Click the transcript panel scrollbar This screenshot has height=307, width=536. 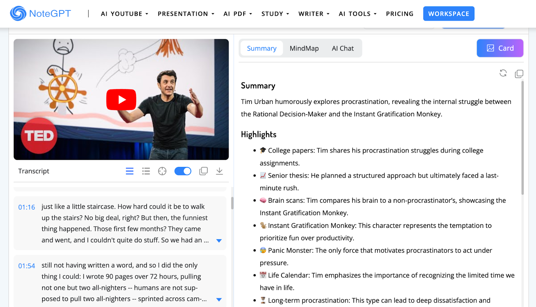click(x=232, y=203)
